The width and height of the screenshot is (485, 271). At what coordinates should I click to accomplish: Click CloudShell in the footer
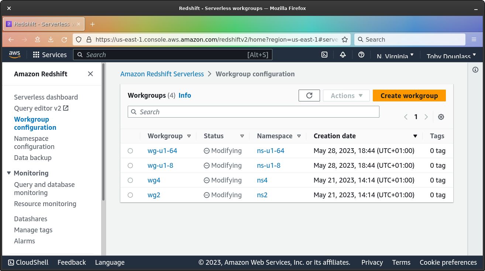coord(28,263)
